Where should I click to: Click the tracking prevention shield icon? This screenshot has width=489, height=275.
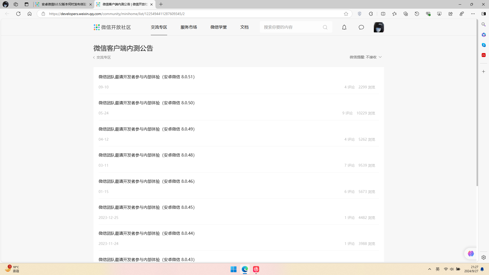360,14
